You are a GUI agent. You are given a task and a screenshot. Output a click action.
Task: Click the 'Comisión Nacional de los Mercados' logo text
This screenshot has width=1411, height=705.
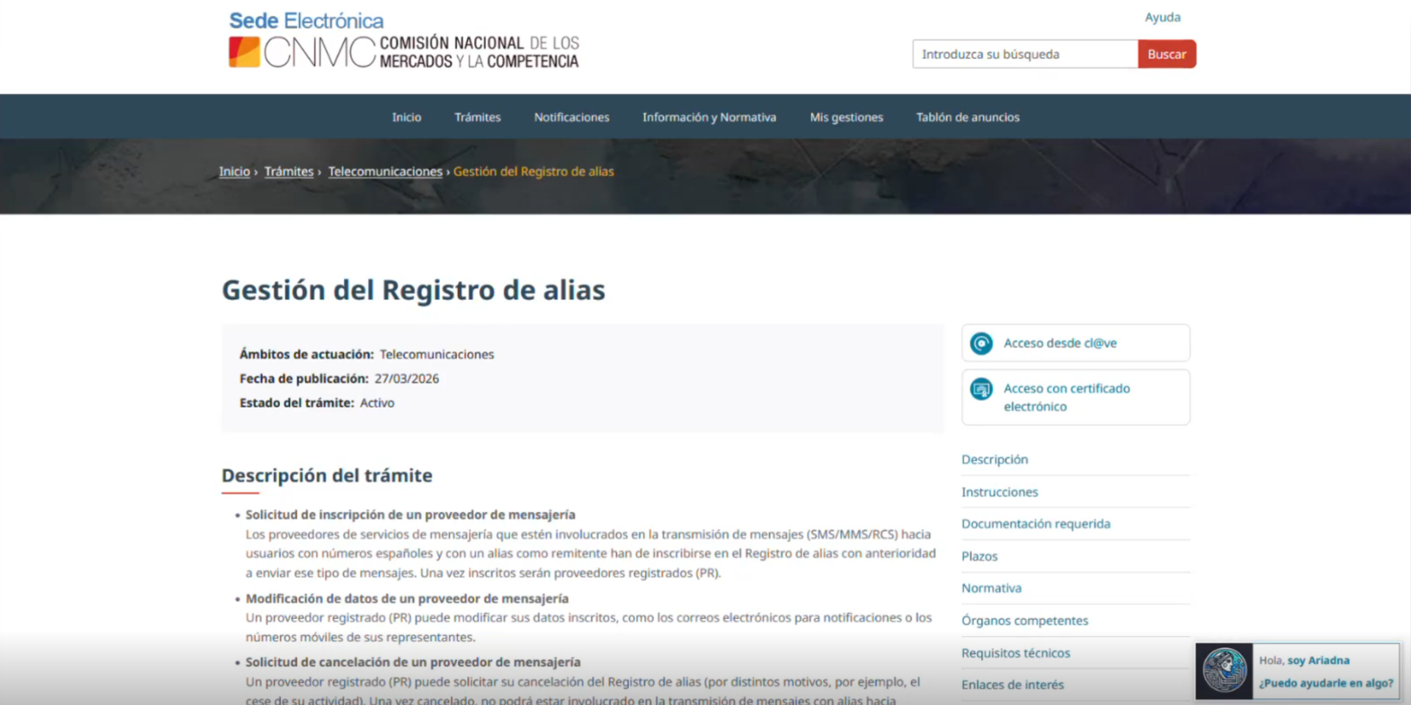coord(479,52)
